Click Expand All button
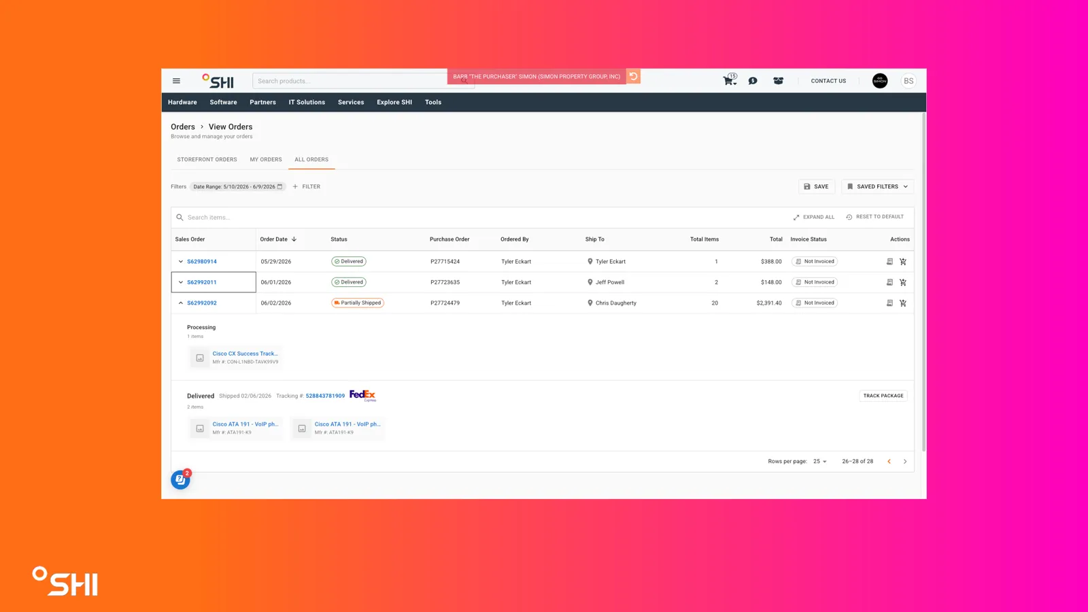The height and width of the screenshot is (612, 1088). [x=813, y=218]
